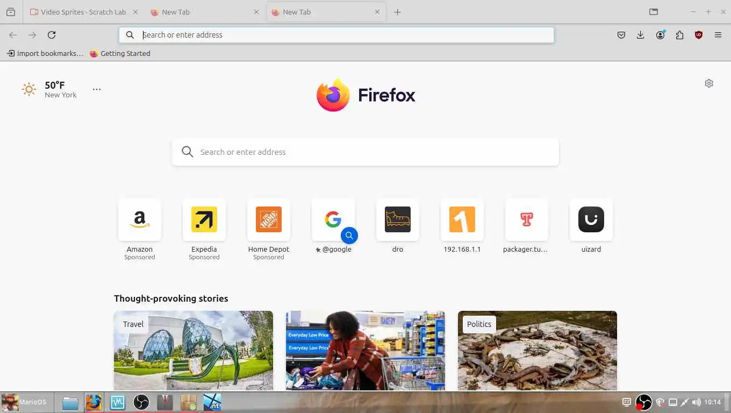Close the Video Sprites - Scratch Lab tab

click(x=135, y=12)
